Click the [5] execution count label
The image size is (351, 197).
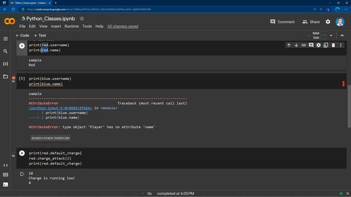point(22,79)
